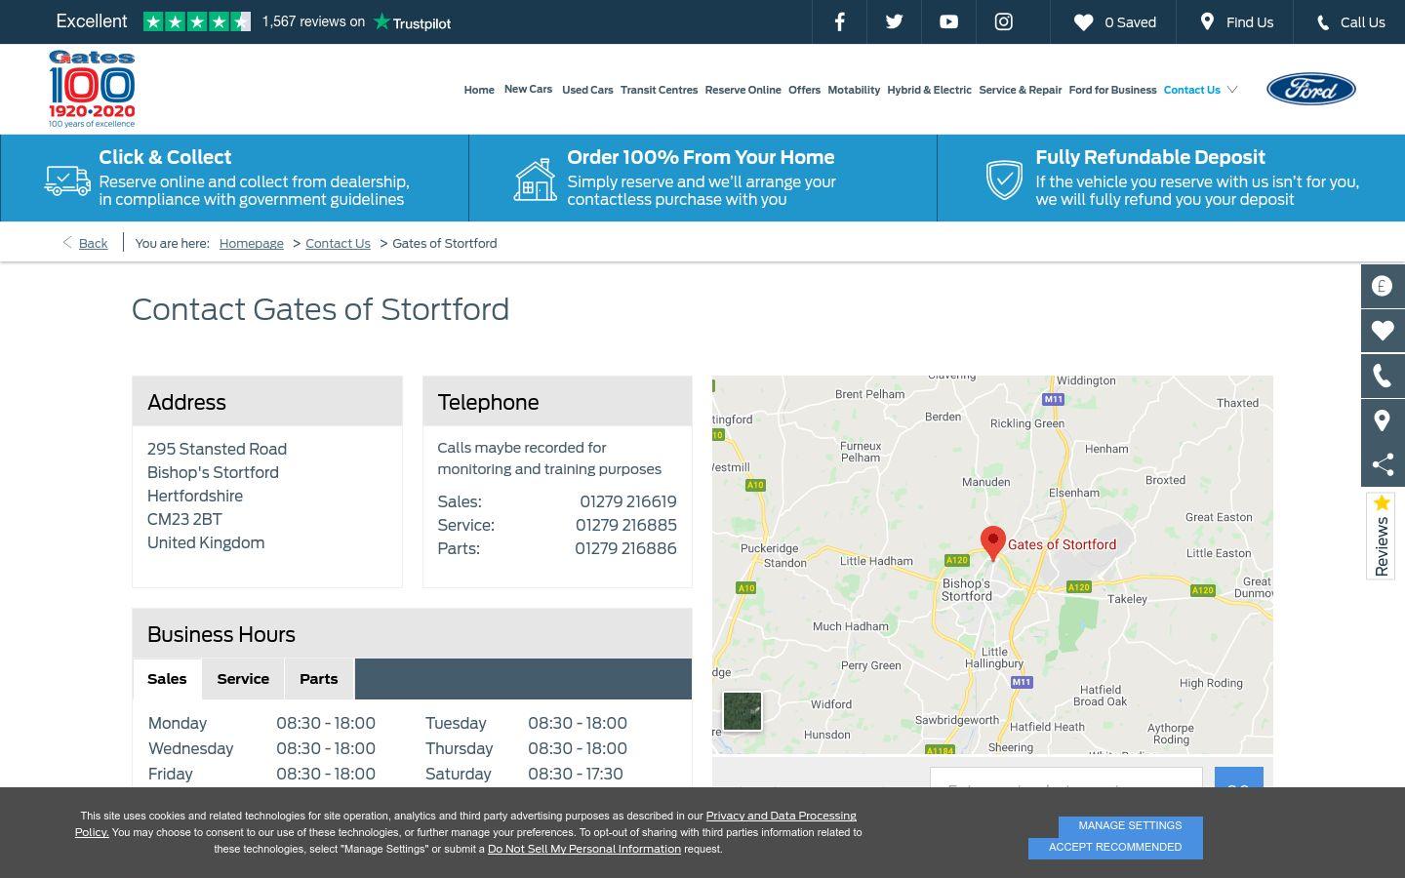Click postcode input under map
The image size is (1405, 878).
(1065, 778)
